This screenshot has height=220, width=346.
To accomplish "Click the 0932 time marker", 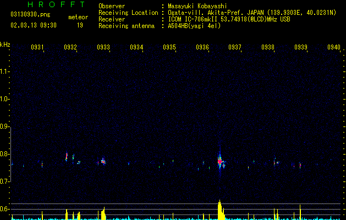I will point(70,47).
